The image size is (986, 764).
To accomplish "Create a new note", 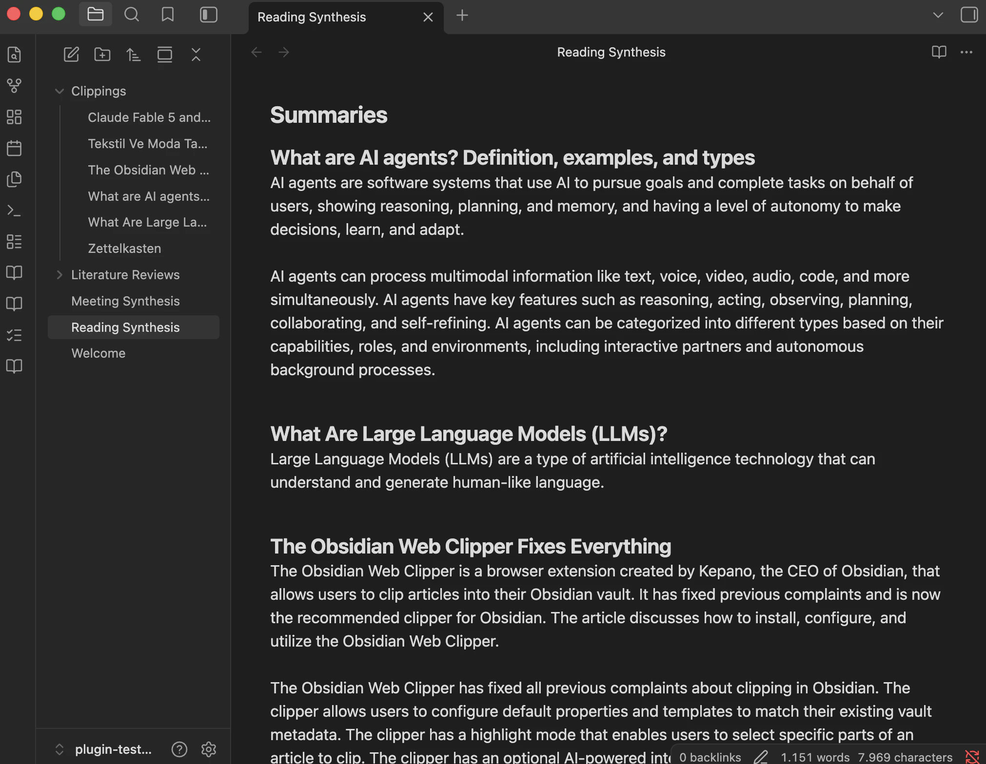I will pos(71,55).
